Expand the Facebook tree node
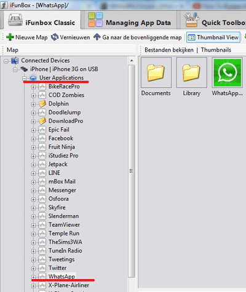246x292 pixels. point(33,139)
